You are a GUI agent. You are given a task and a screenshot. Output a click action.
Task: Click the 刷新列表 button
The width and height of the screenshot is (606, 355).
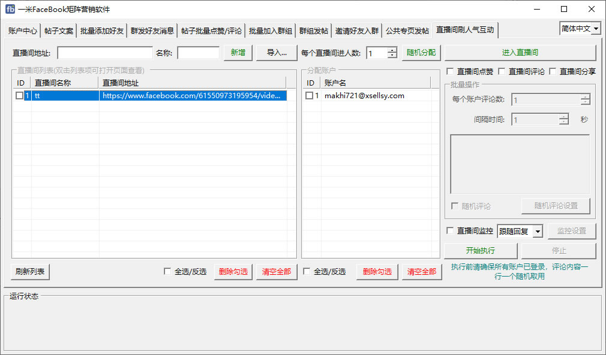(x=30, y=272)
